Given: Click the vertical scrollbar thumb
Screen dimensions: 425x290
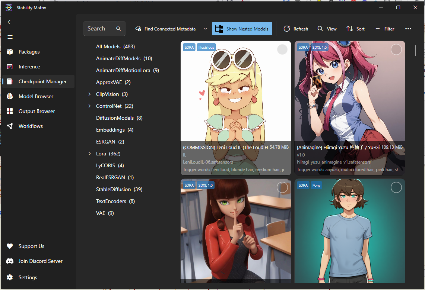Looking at the screenshot, I should point(415,51).
